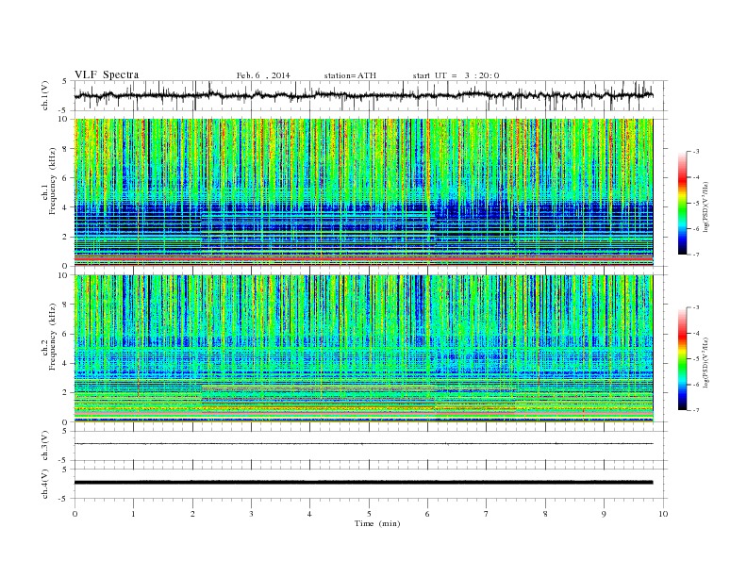Click inside the ch.2 spectrogram panel
Image resolution: width=747 pixels, height=577 pixels.
(x=364, y=349)
